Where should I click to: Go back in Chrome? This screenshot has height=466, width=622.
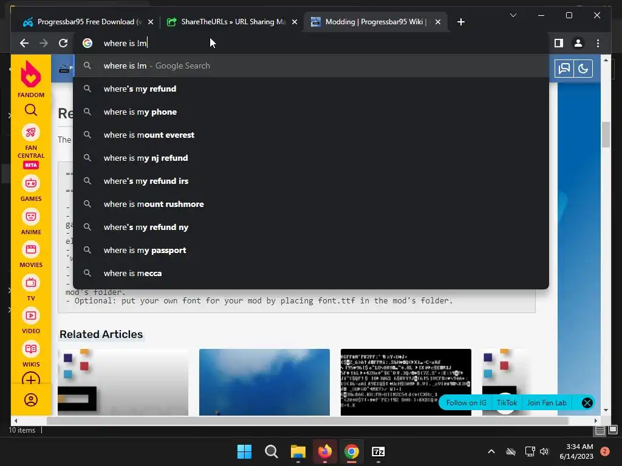(24, 43)
